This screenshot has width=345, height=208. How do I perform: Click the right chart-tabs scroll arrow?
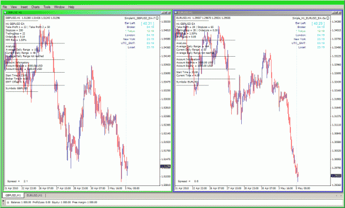pos(341,195)
